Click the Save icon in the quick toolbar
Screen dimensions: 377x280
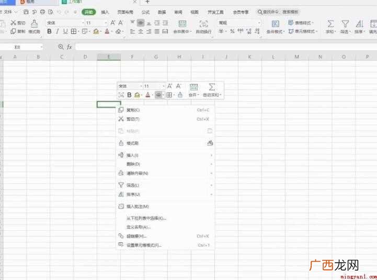coord(26,12)
